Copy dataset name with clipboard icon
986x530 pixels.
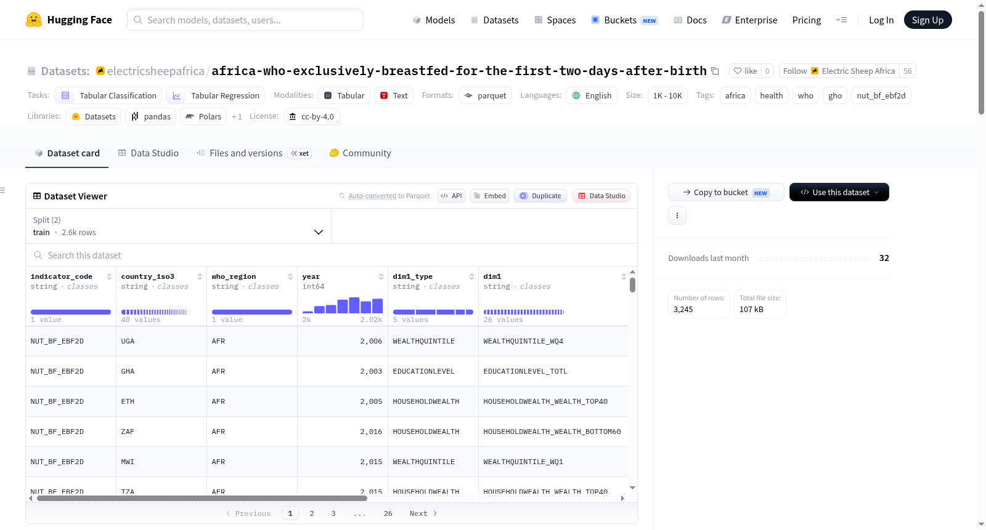(x=715, y=71)
